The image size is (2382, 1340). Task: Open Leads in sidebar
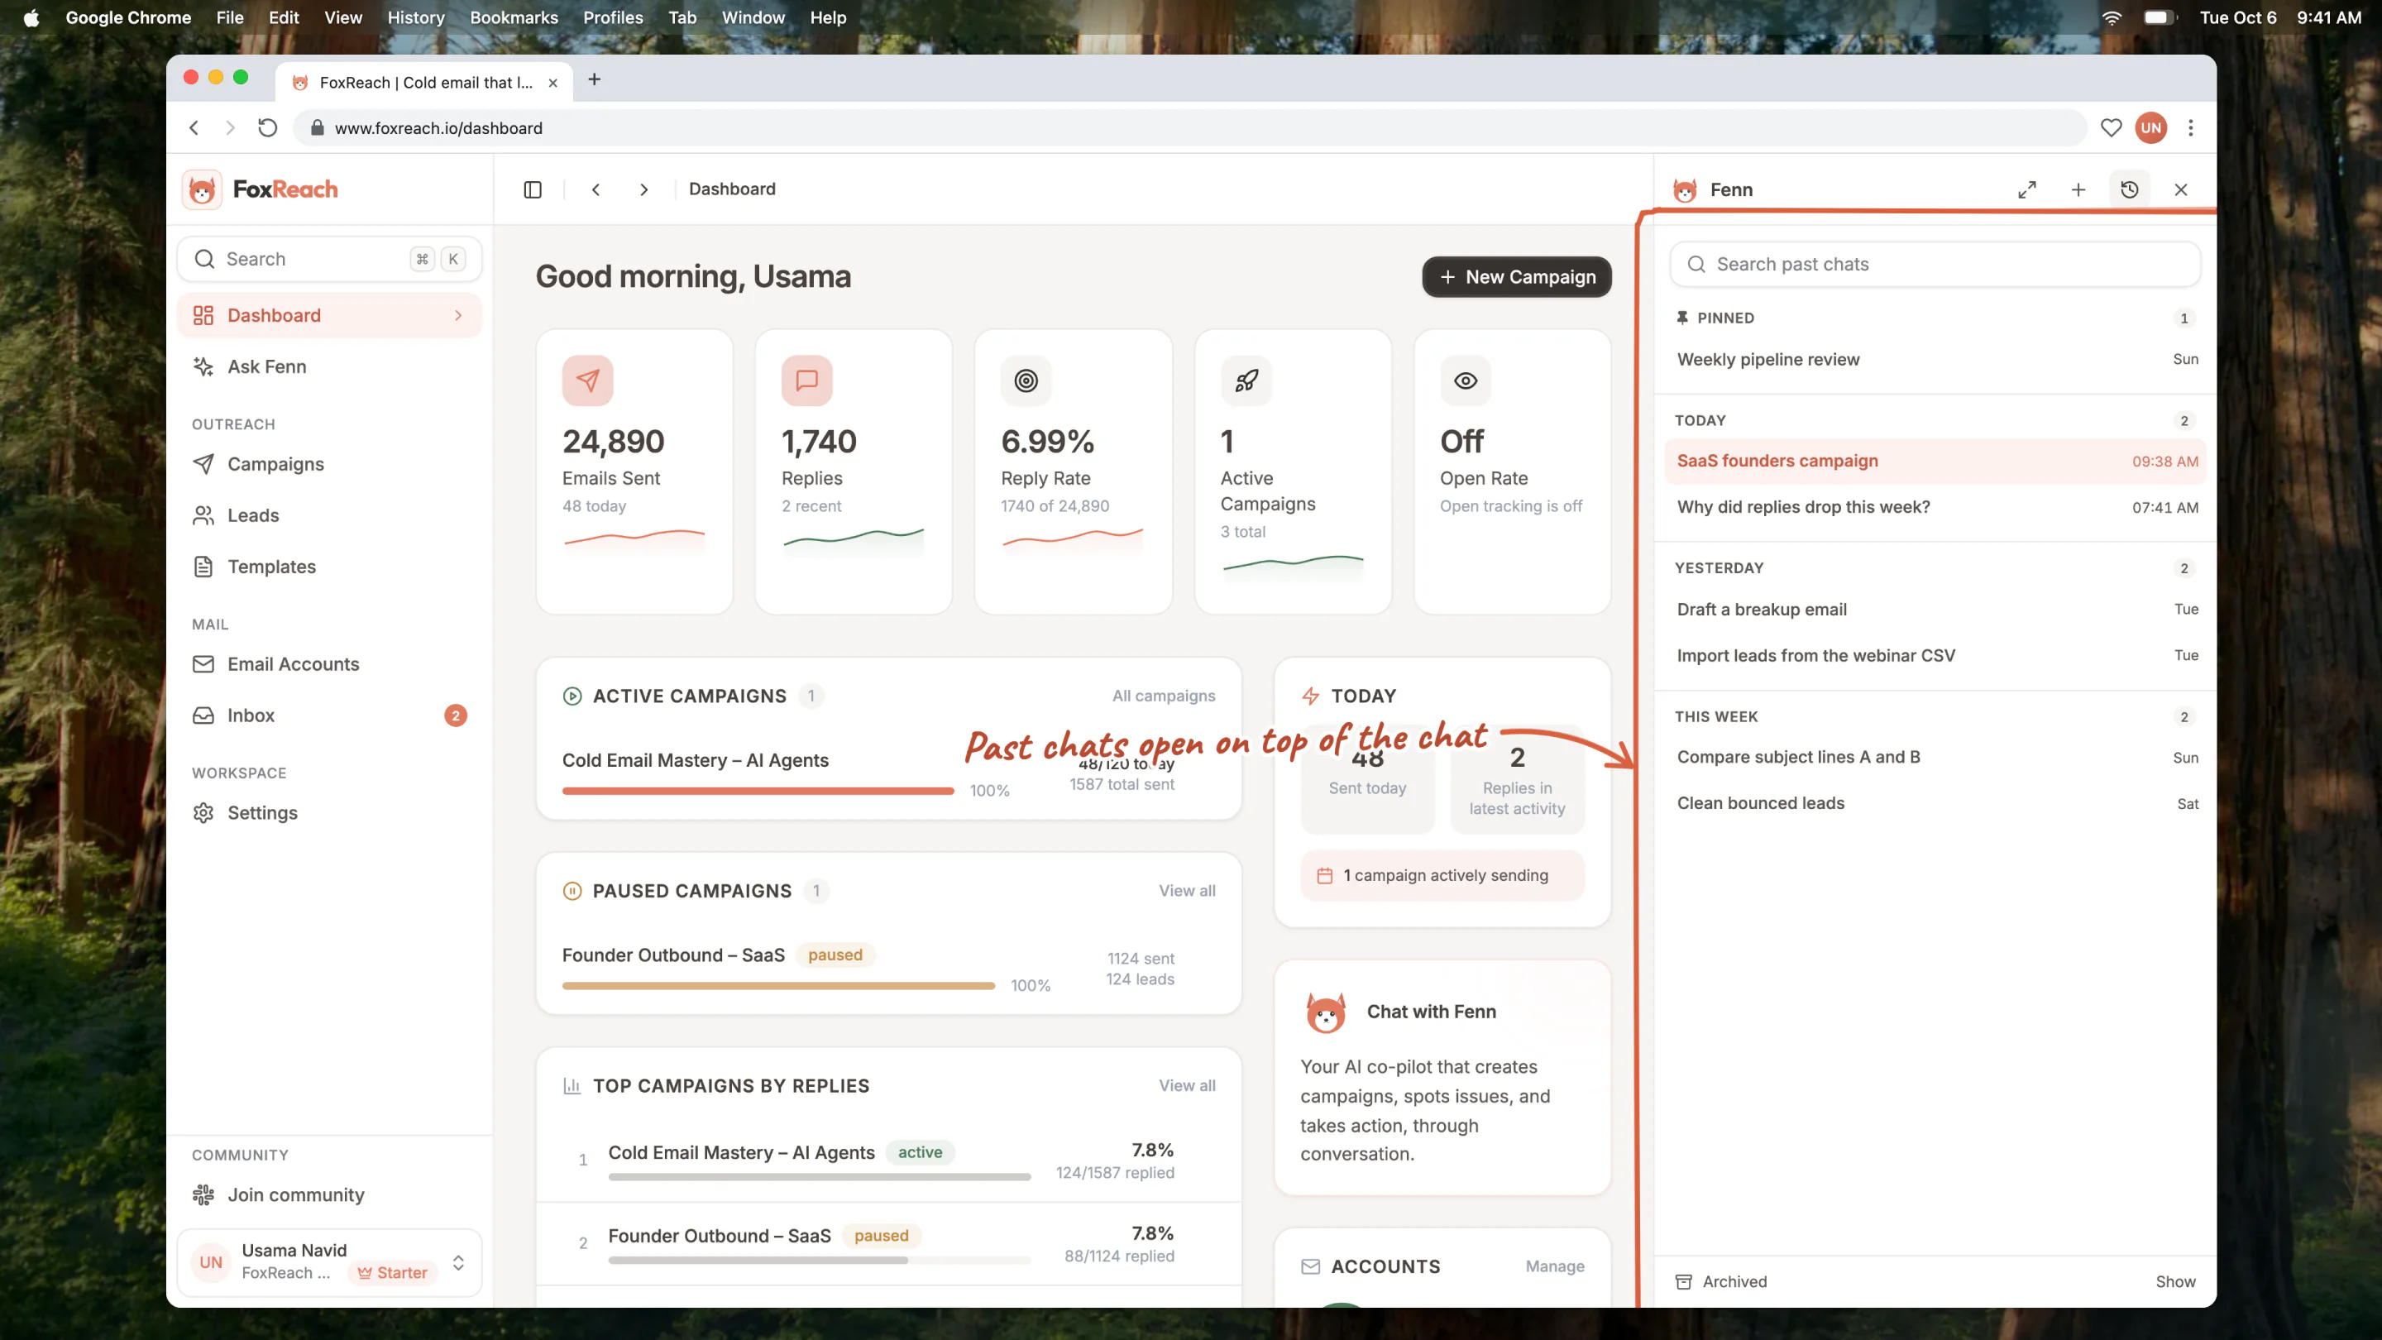(x=329, y=515)
